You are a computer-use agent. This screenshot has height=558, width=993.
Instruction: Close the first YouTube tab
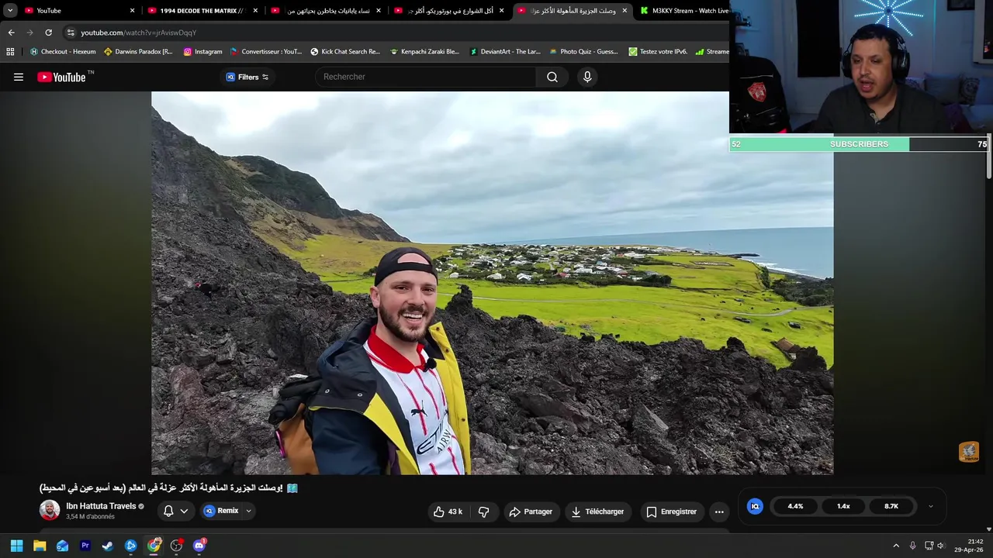pos(132,11)
